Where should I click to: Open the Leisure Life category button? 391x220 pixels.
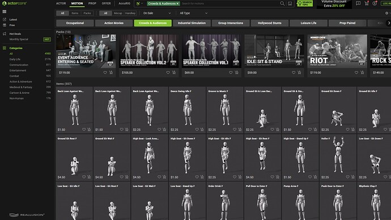tap(308, 23)
